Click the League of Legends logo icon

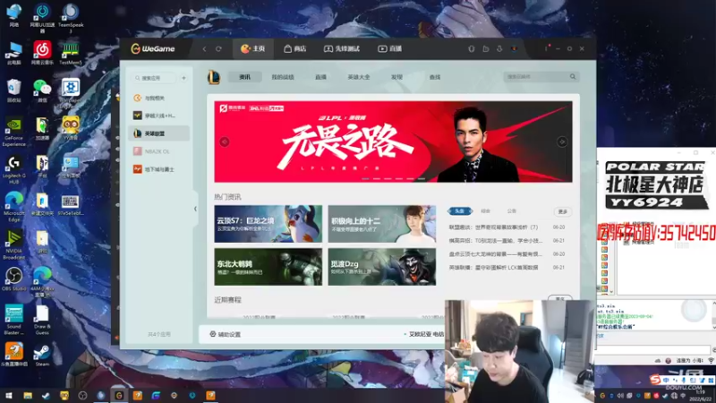point(214,77)
